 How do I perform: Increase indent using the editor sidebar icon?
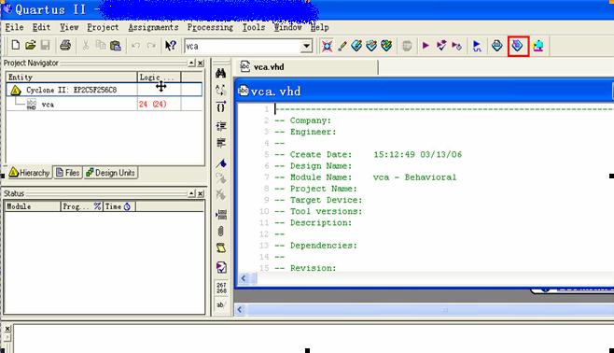pyautogui.click(x=221, y=126)
